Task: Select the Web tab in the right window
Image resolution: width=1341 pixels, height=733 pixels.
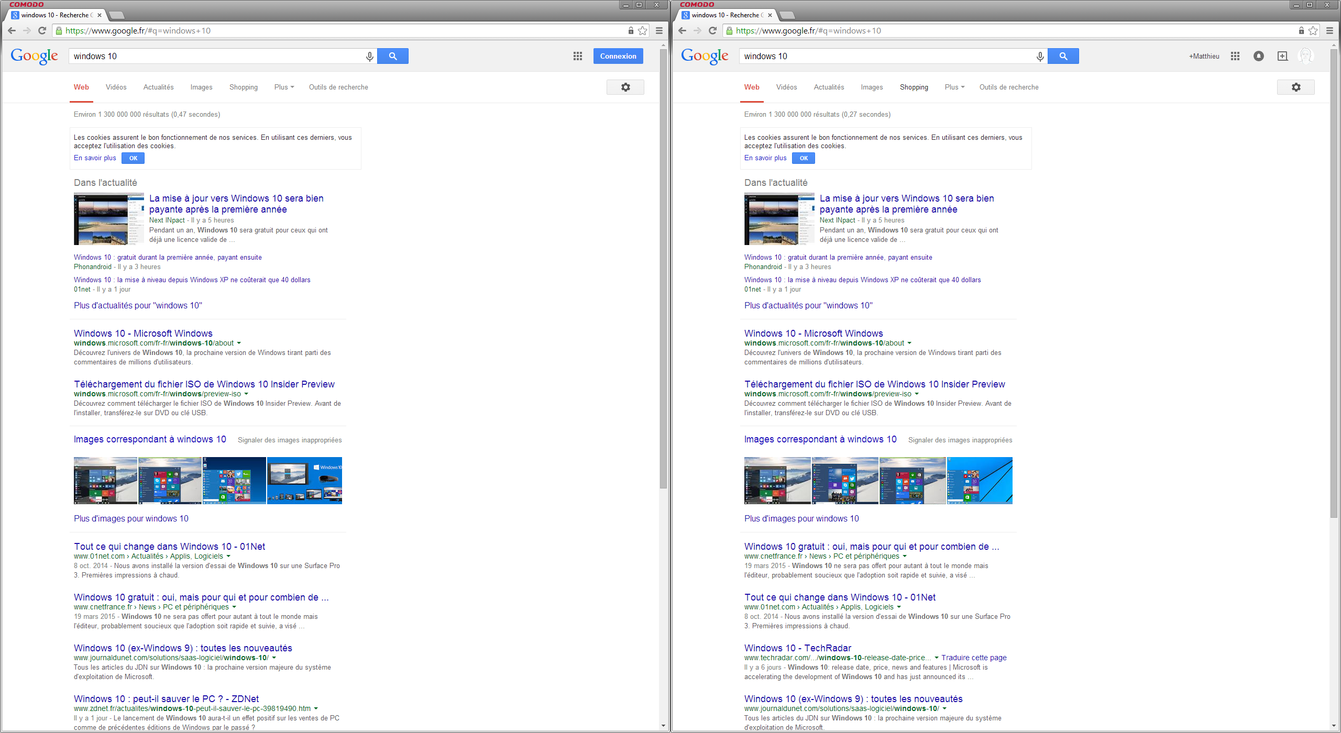Action: 752,87
